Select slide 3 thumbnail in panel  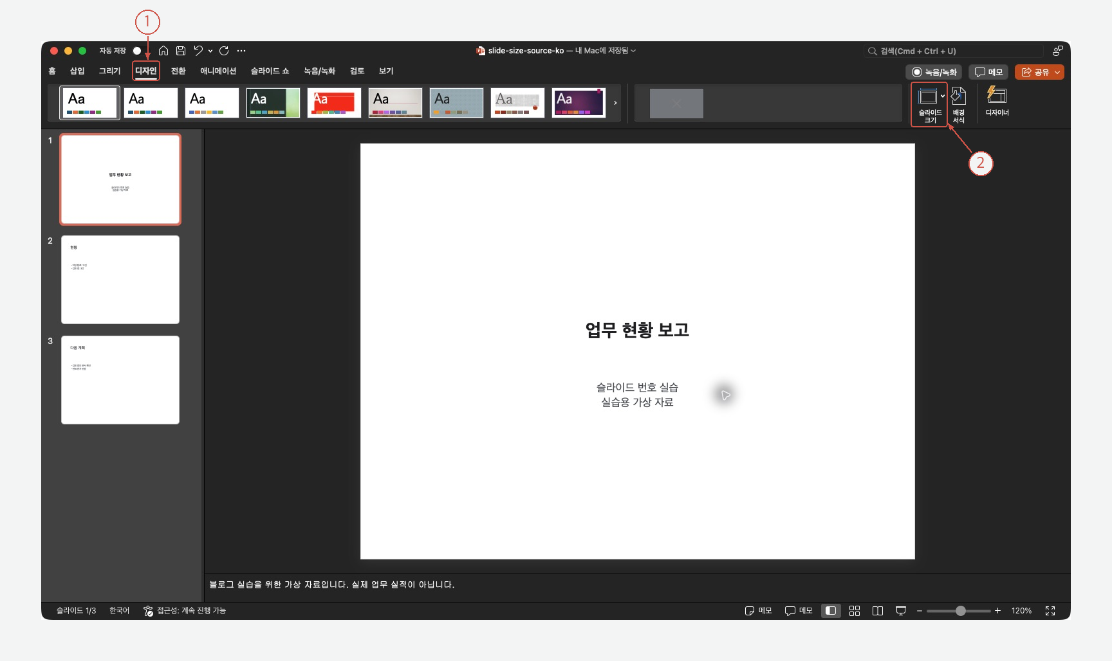120,380
